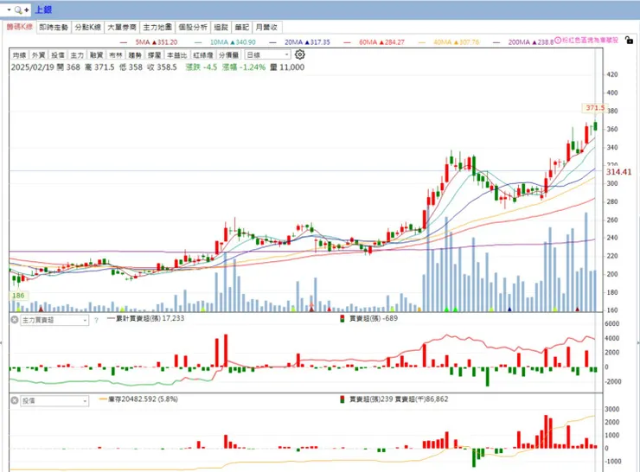This screenshot has width=640, height=472.
Task: Open the 日線 period dropdown
Action: coord(268,54)
